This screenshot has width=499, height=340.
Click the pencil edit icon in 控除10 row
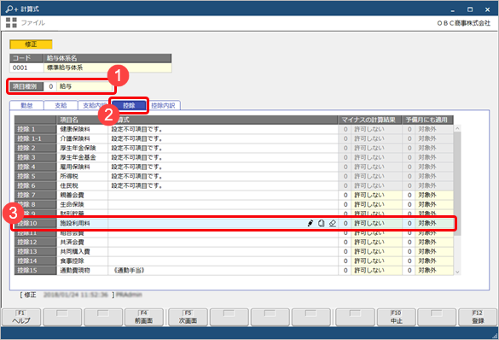click(x=310, y=223)
